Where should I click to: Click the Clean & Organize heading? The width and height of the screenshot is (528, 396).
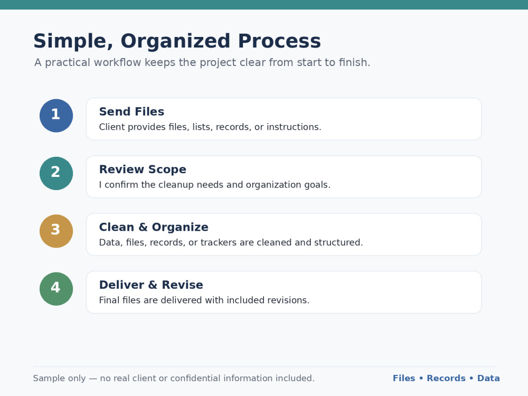click(154, 227)
